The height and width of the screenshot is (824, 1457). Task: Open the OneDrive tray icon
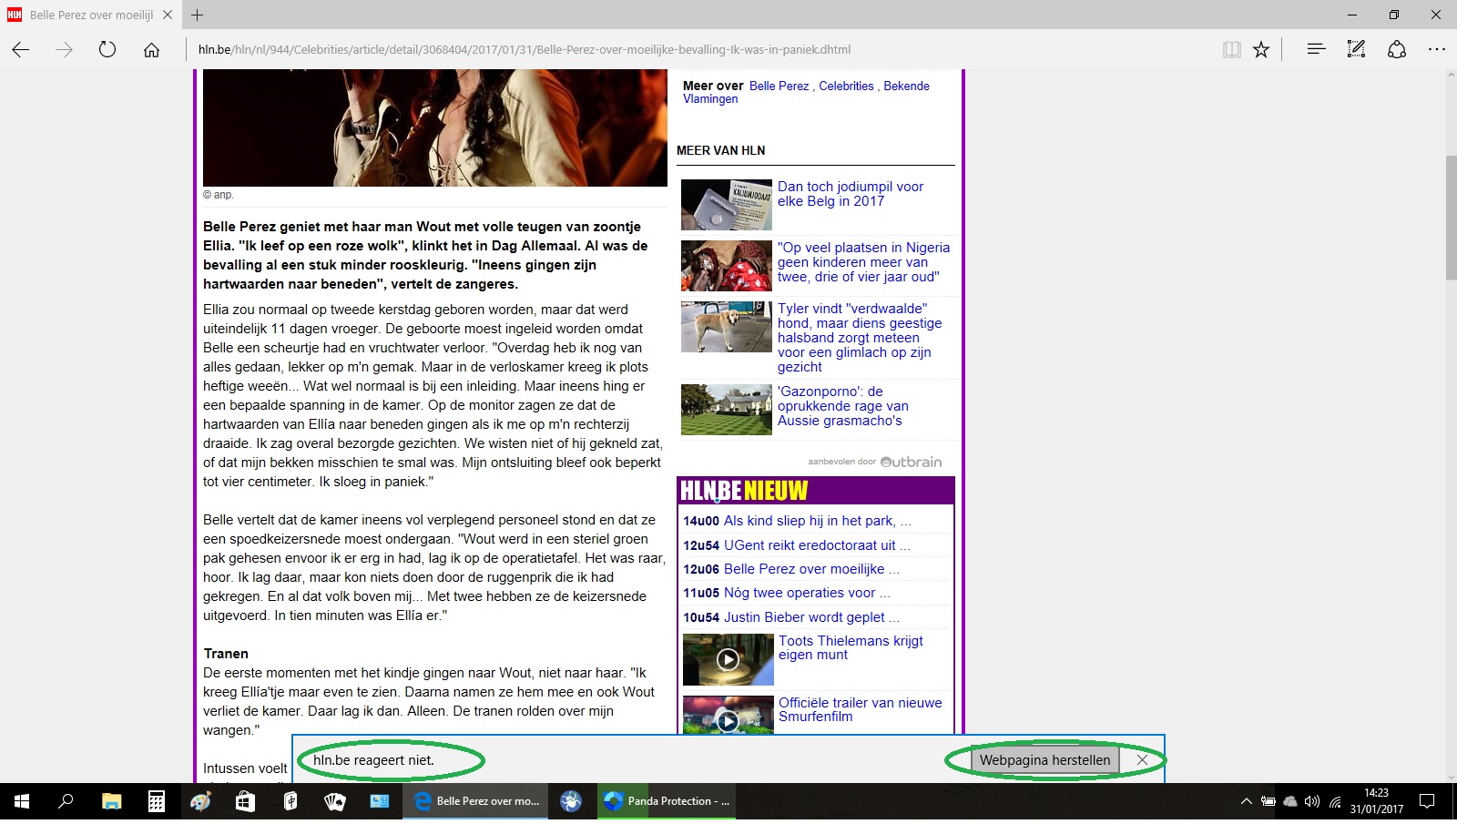(1289, 801)
